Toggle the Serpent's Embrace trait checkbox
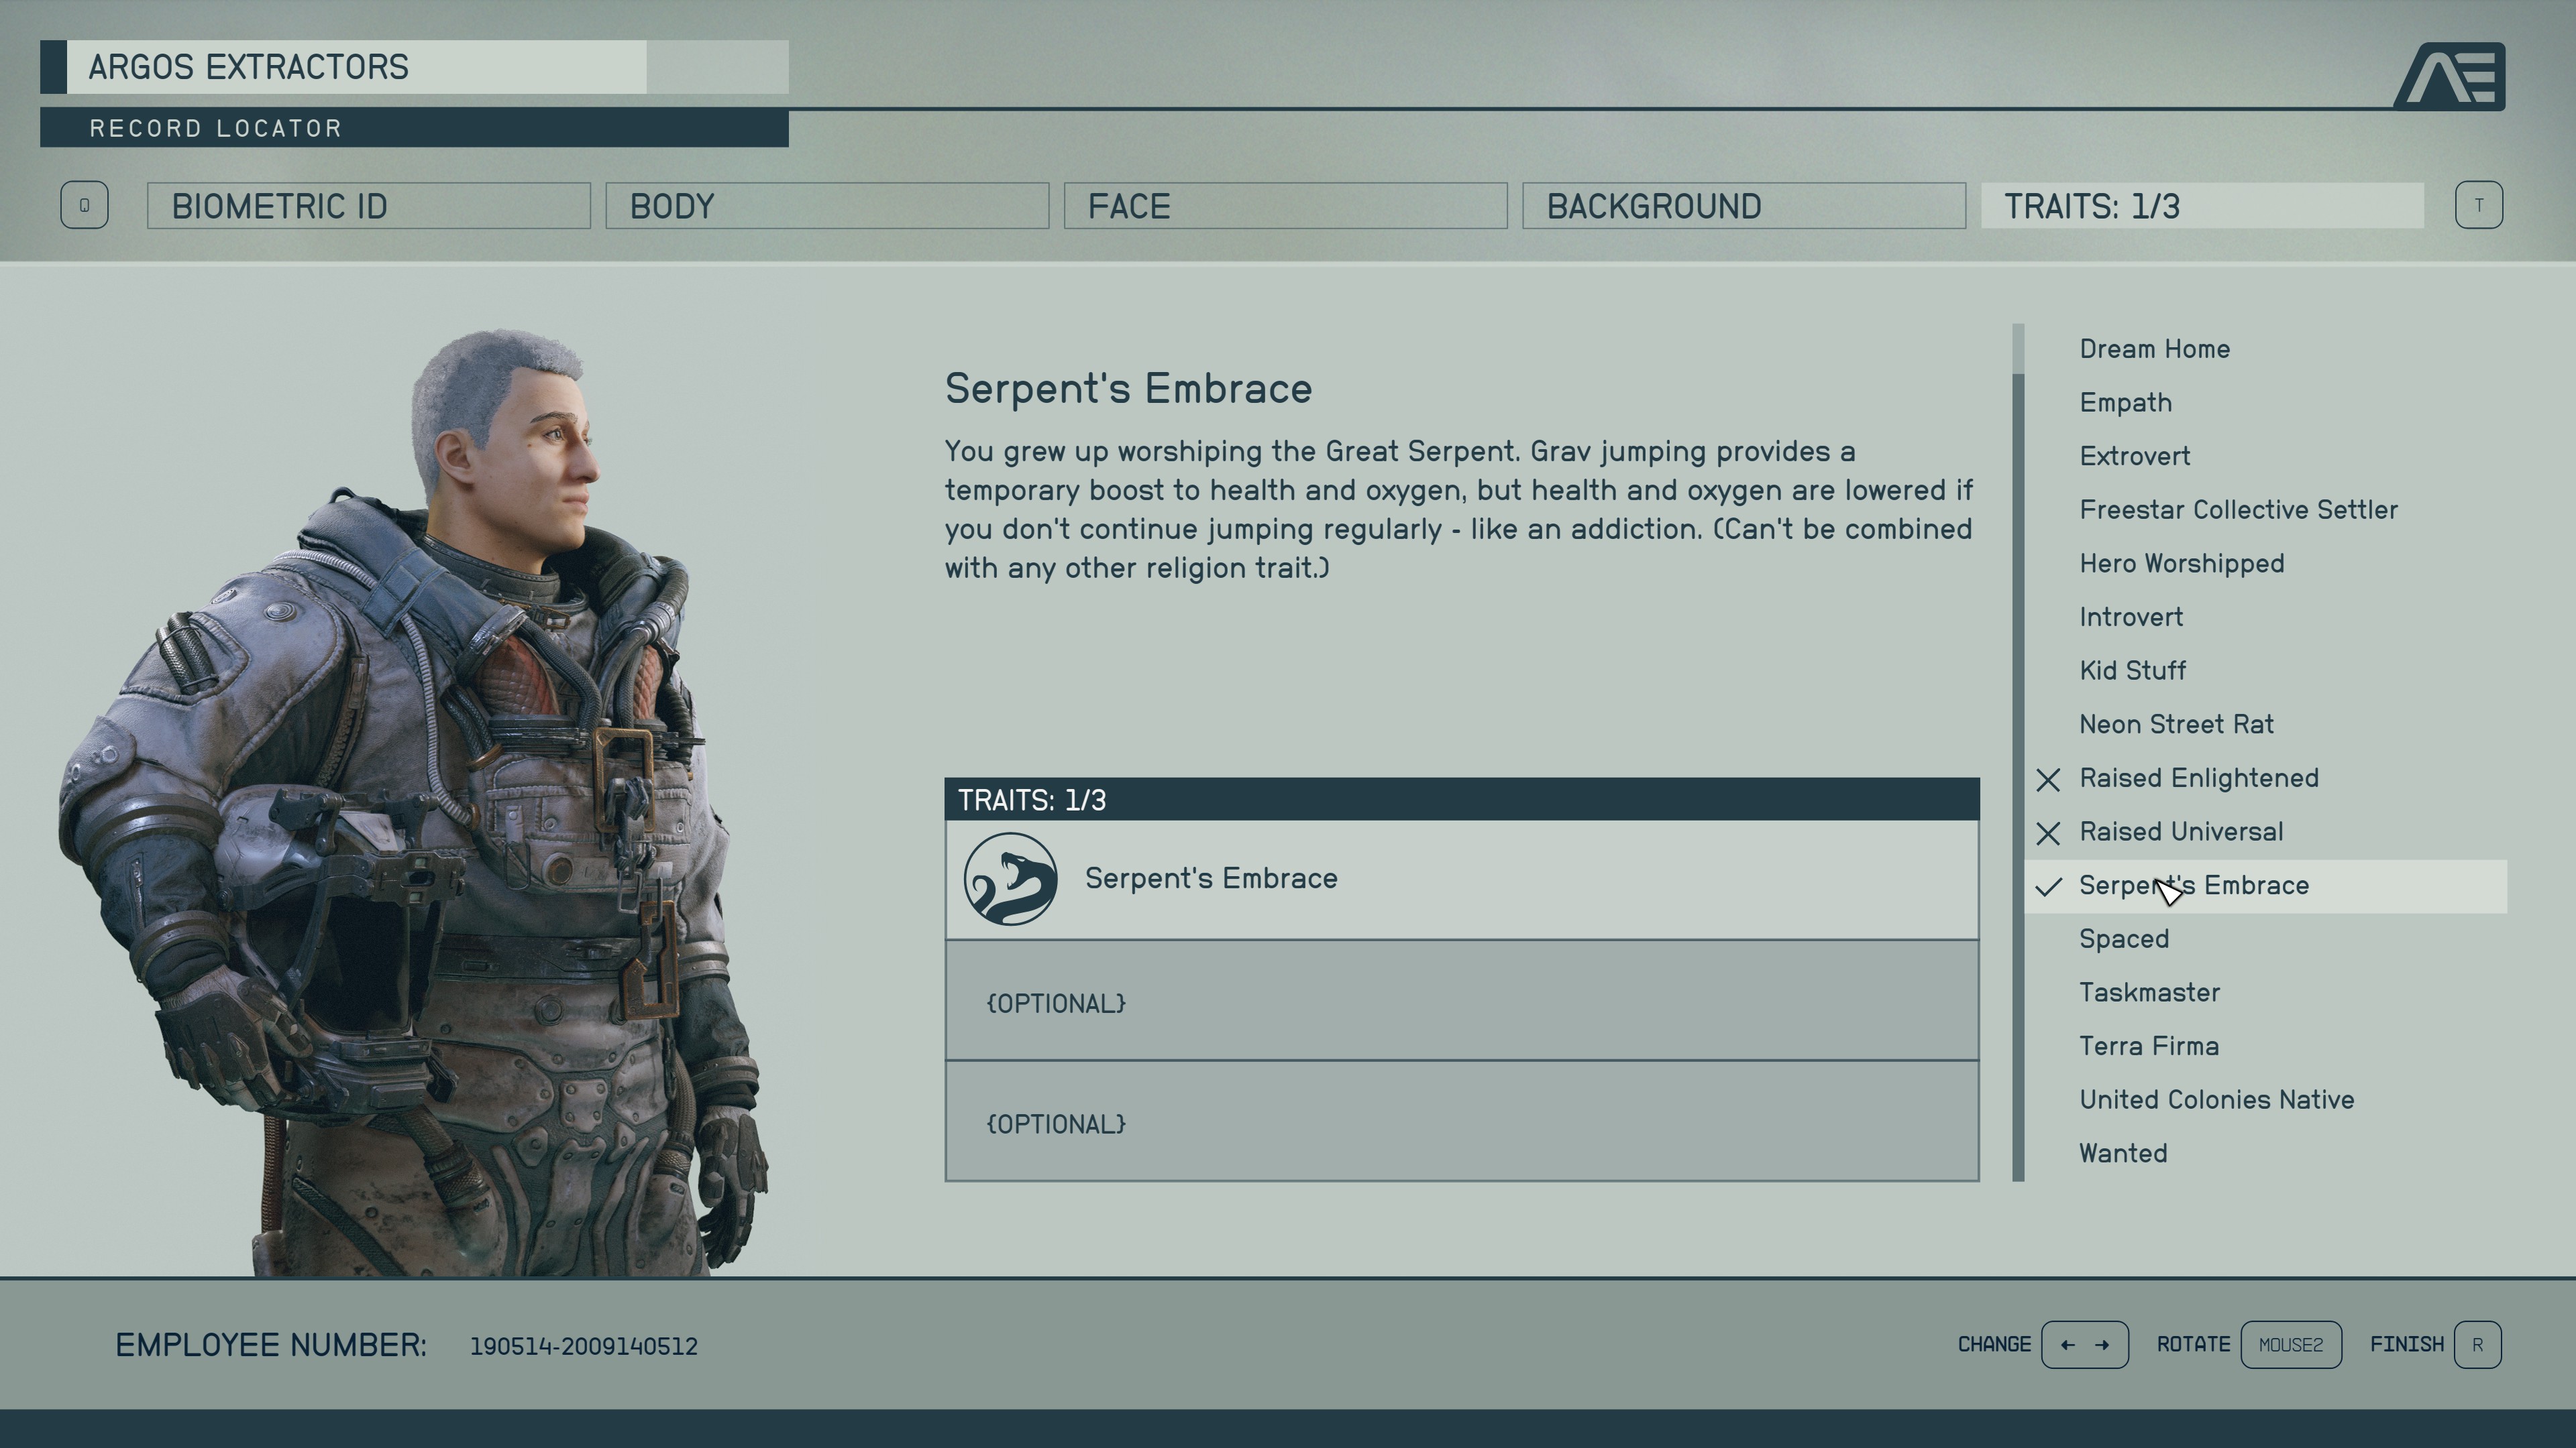This screenshot has height=1448, width=2576. point(2049,884)
